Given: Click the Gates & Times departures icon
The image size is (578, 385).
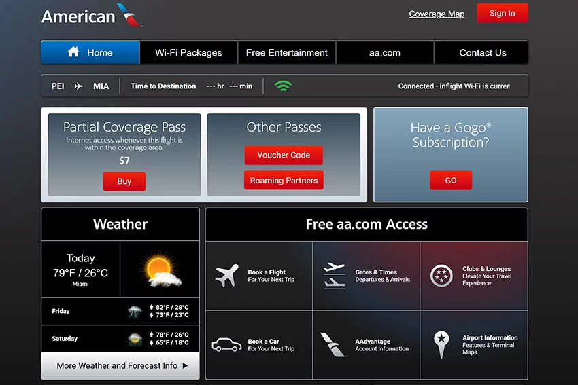Looking at the screenshot, I should (x=334, y=276).
